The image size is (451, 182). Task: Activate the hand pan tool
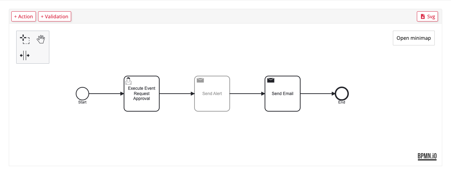tap(41, 39)
